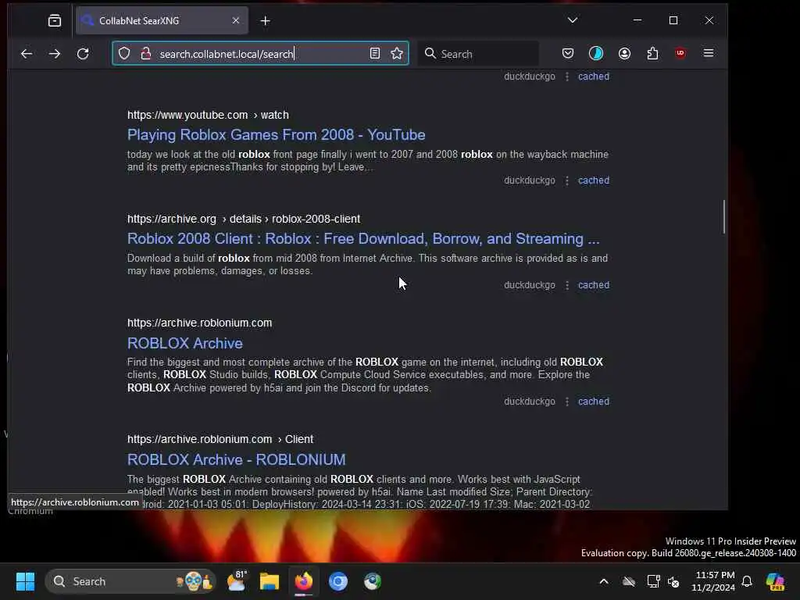Open Playing Roblox Games From 2008 link
The image size is (800, 600).
click(x=276, y=134)
